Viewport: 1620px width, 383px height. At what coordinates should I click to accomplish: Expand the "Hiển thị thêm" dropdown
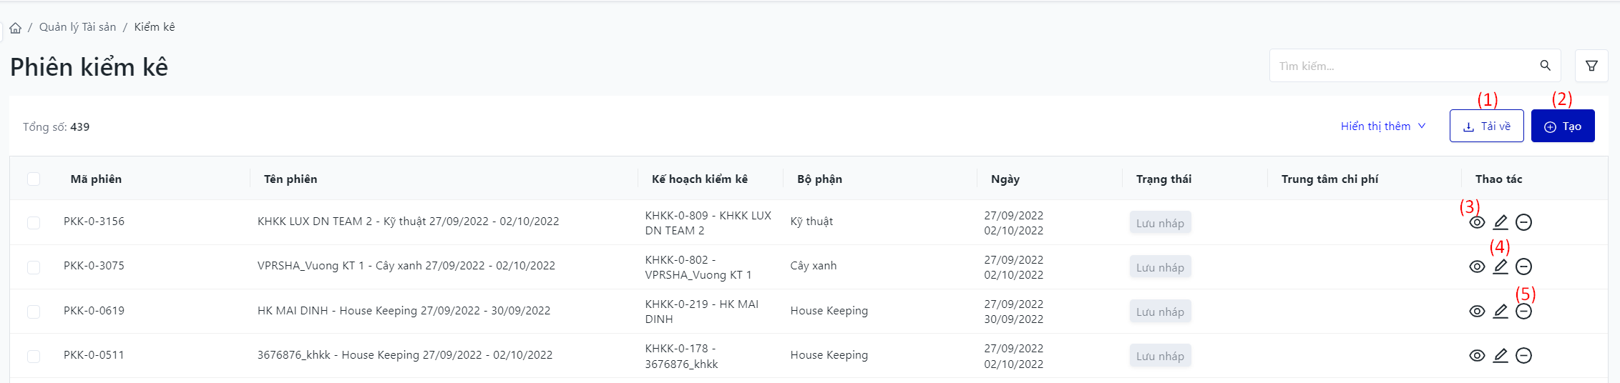pos(1382,126)
